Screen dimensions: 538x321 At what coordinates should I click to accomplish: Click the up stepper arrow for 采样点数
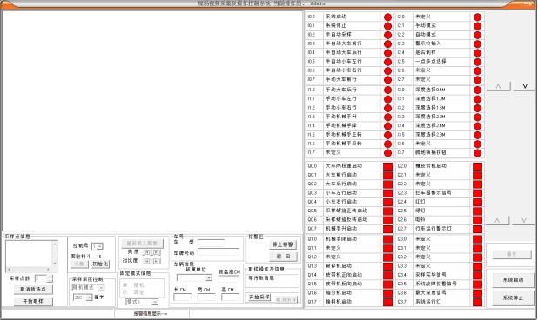(50, 277)
